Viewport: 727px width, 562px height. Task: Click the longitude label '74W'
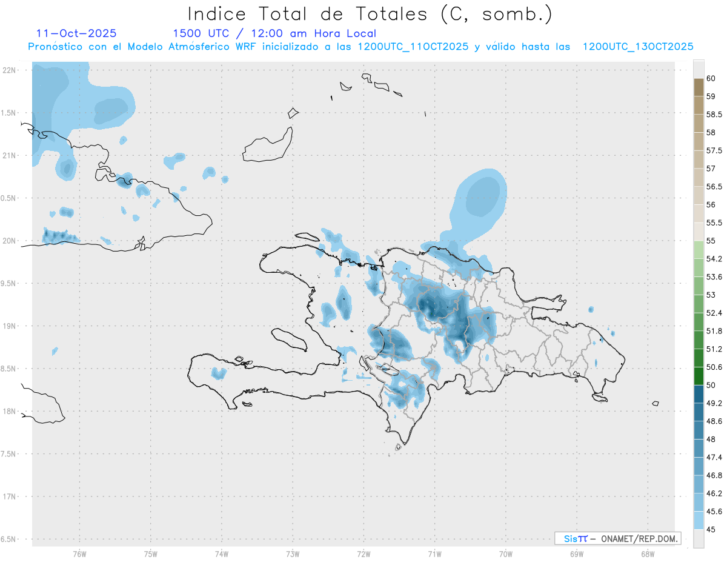click(221, 554)
